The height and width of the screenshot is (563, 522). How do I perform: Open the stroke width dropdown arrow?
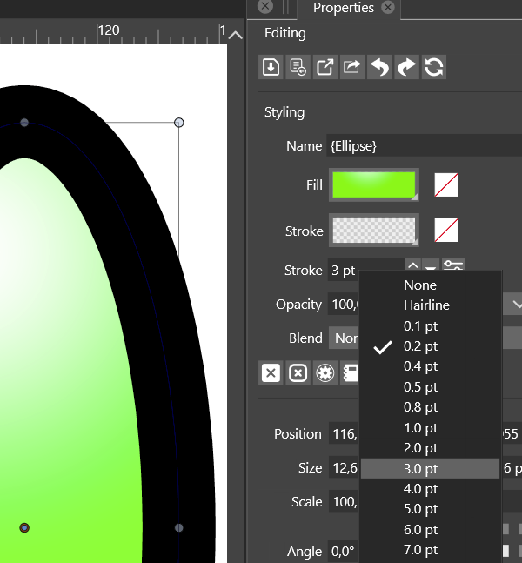coord(431,266)
